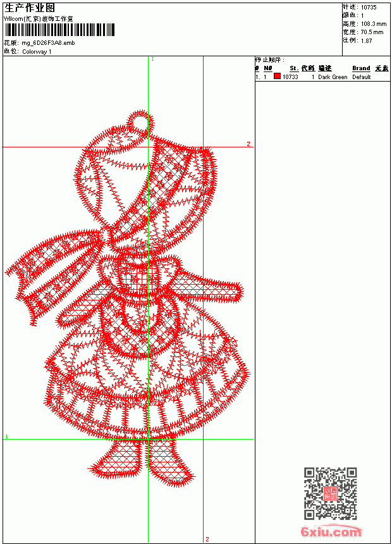Click the Default brand cell
This screenshot has width=392, height=544.
coord(362,77)
